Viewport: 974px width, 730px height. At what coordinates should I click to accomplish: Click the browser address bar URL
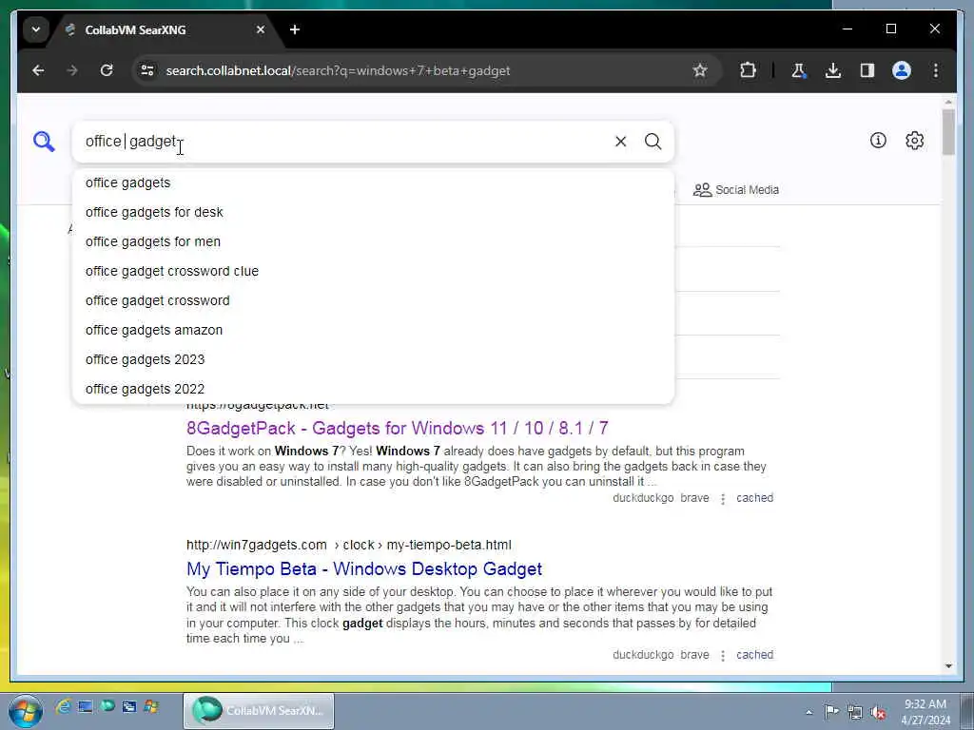pos(338,70)
